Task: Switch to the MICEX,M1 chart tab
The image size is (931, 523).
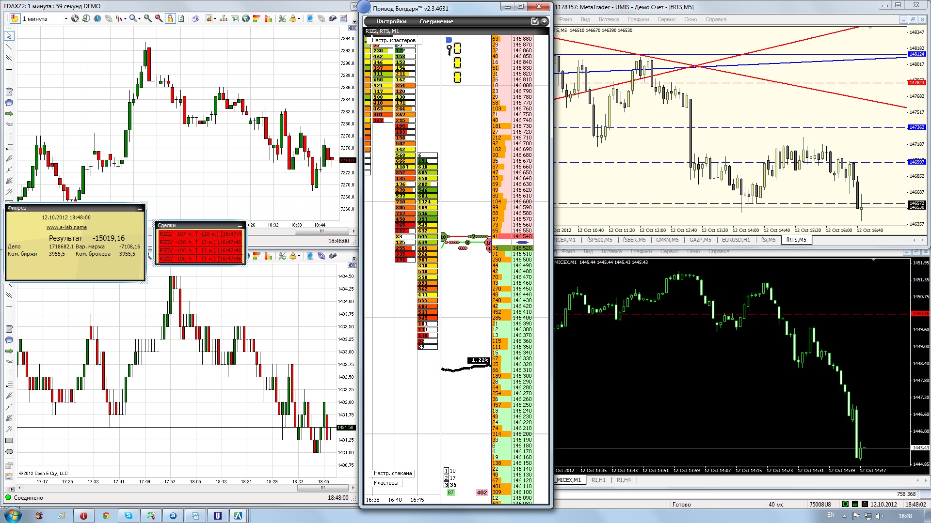Action: (565, 240)
